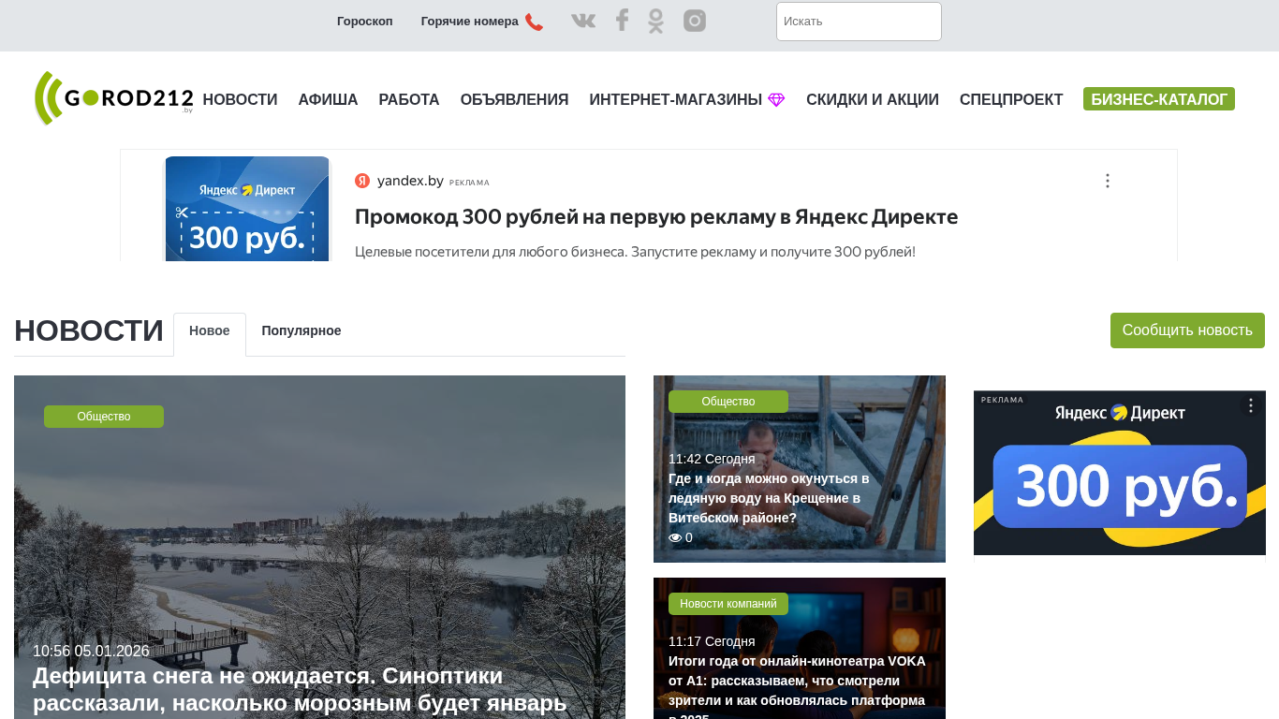The width and height of the screenshot is (1279, 719).
Task: Open the Скидки и акции menu item
Action: click(x=872, y=100)
